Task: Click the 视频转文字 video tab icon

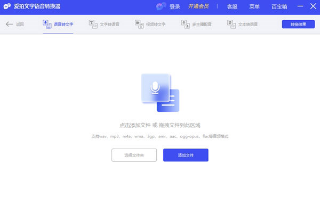Action: tap(139, 24)
